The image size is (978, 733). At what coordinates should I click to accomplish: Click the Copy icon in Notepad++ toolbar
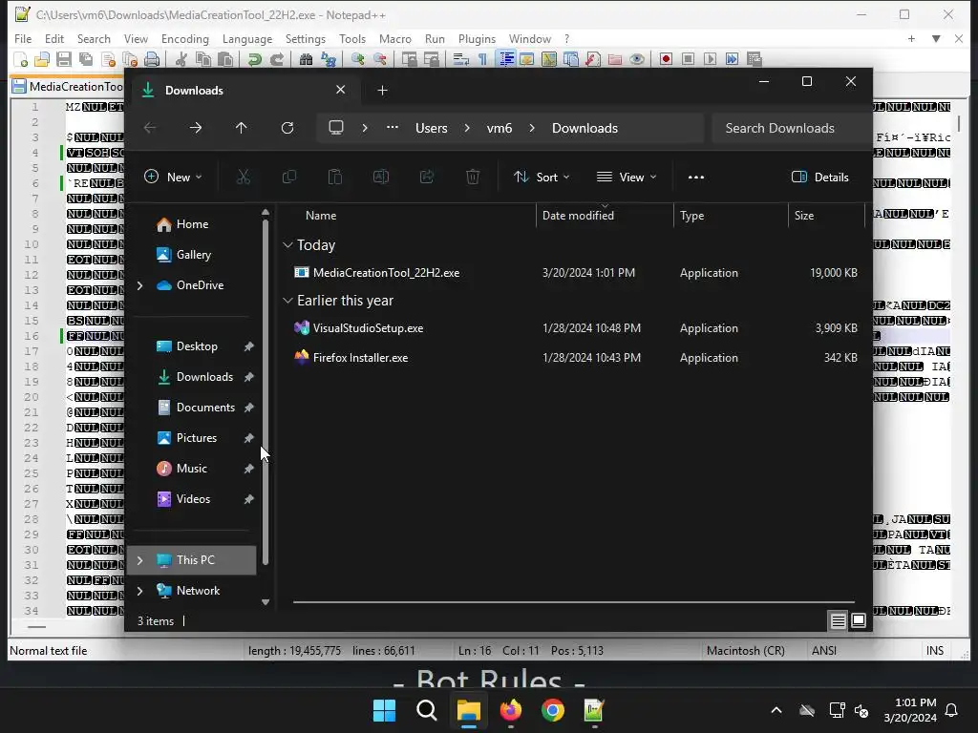tap(203, 59)
